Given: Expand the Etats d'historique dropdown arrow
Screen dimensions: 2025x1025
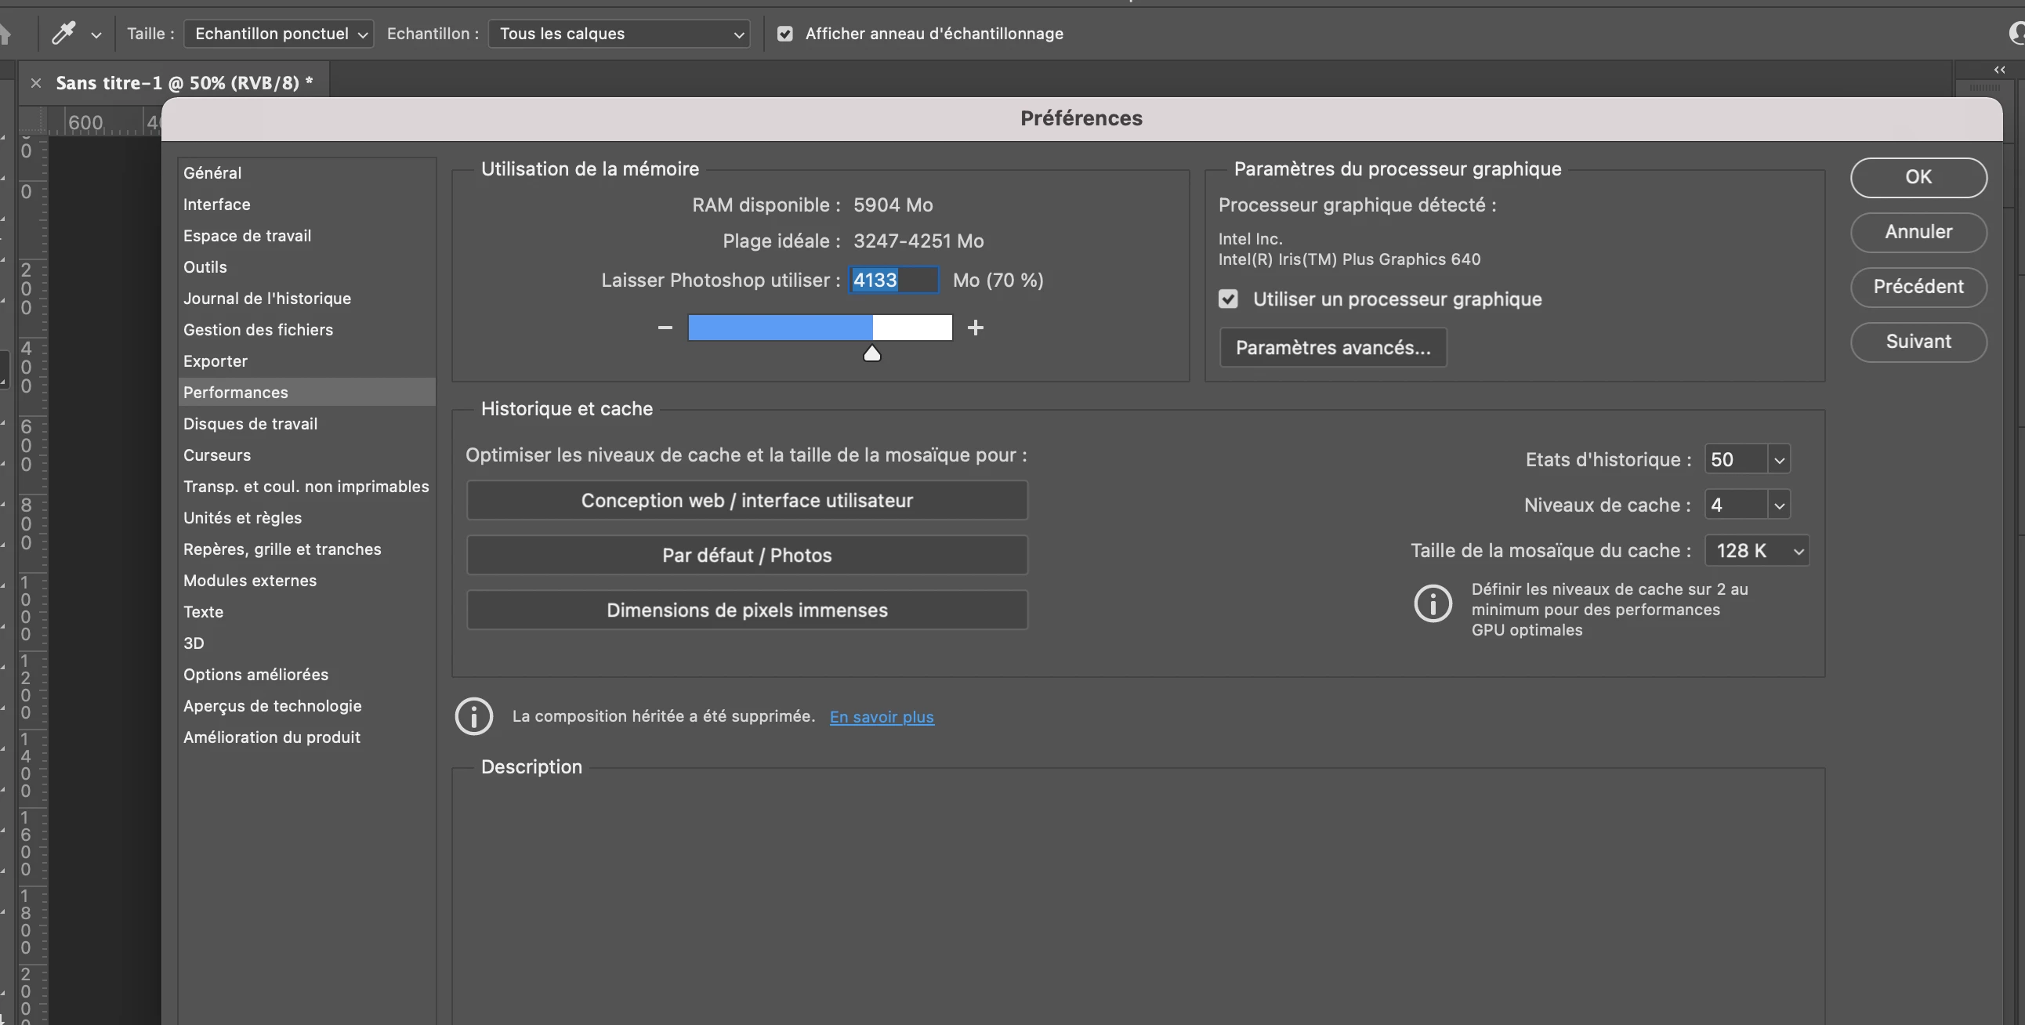Looking at the screenshot, I should (x=1779, y=460).
